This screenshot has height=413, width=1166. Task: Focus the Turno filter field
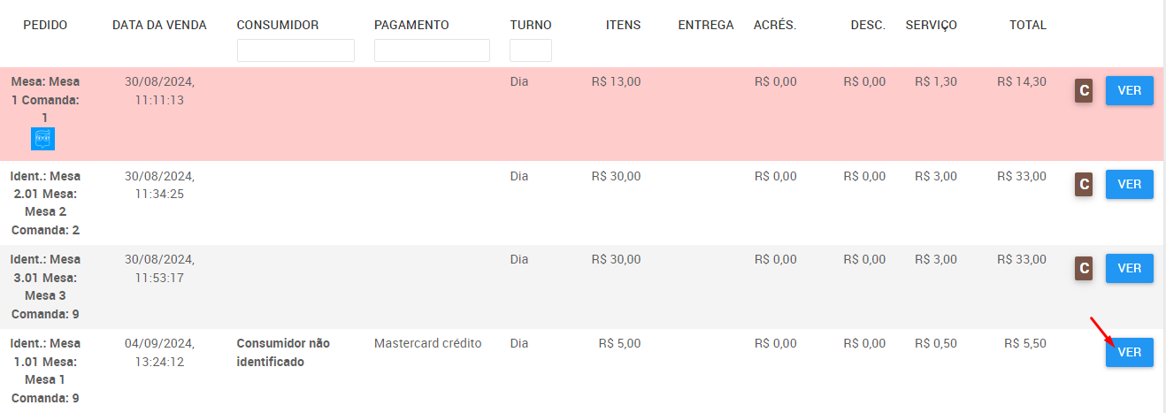(531, 50)
